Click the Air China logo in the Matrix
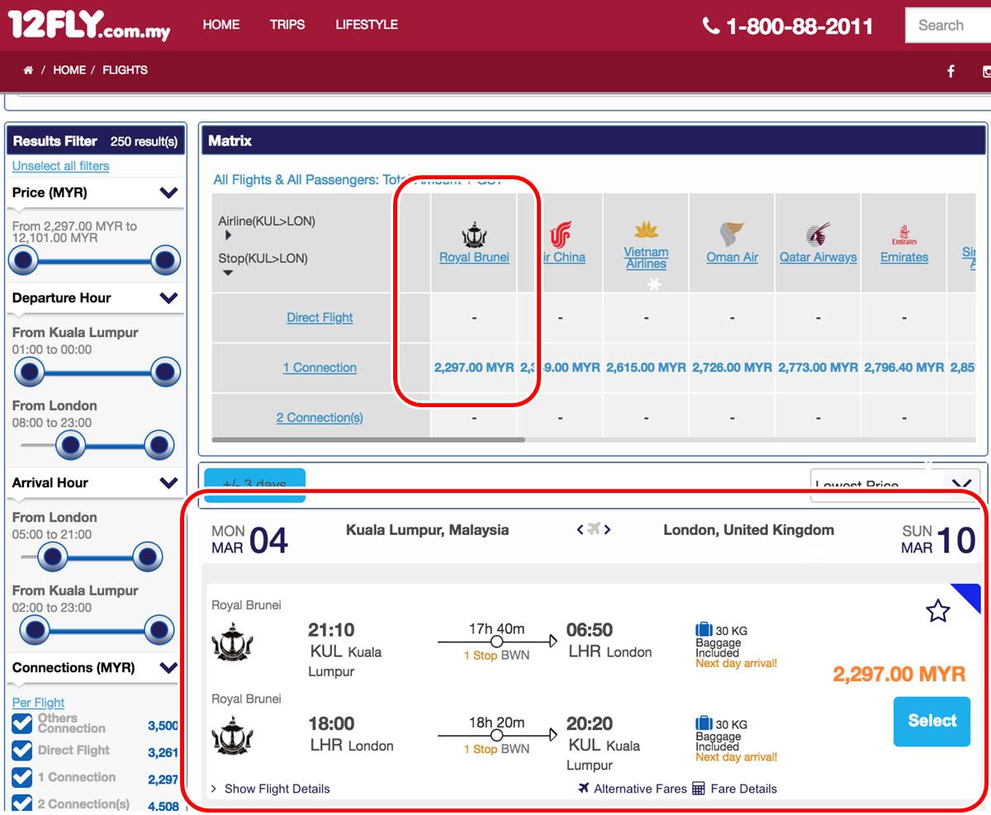 point(561,235)
